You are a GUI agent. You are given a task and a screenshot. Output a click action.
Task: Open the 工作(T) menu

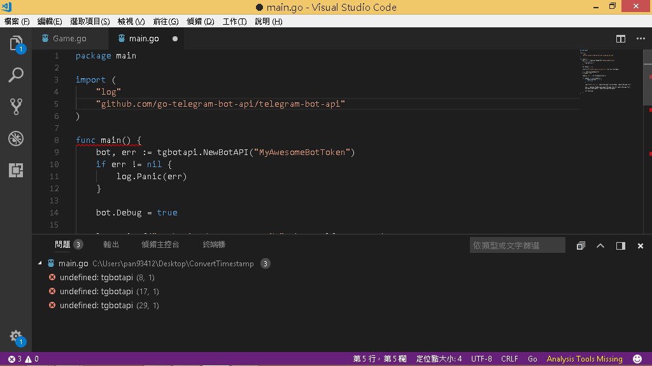pos(234,22)
